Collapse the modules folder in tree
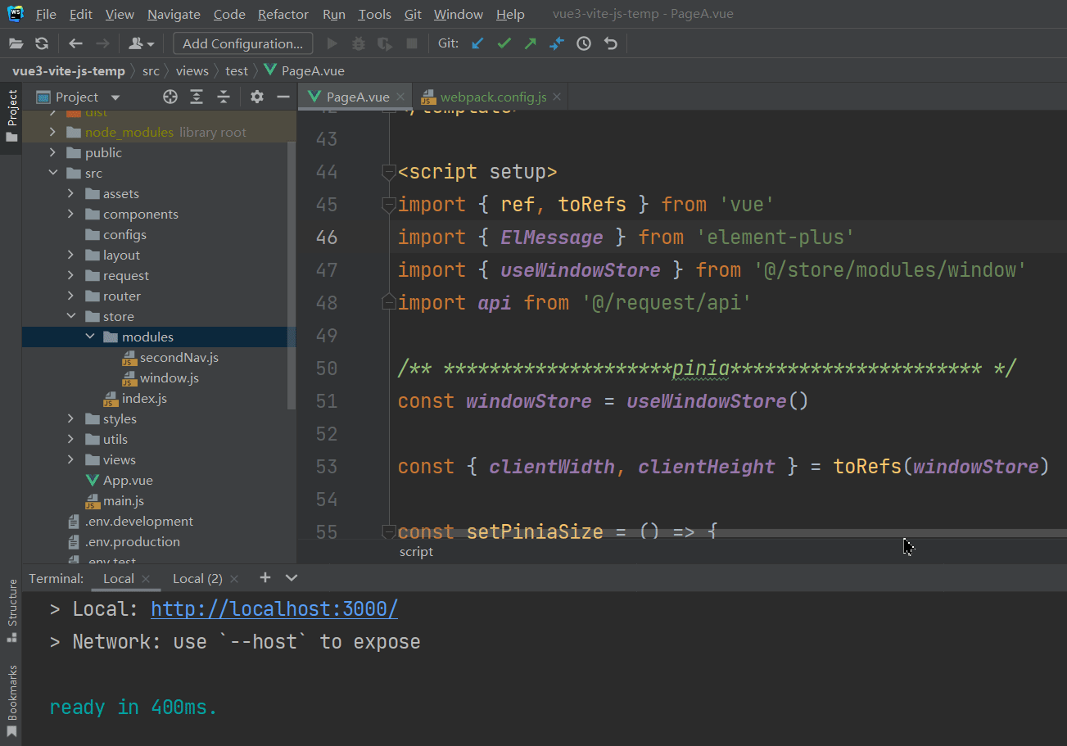 (x=90, y=337)
